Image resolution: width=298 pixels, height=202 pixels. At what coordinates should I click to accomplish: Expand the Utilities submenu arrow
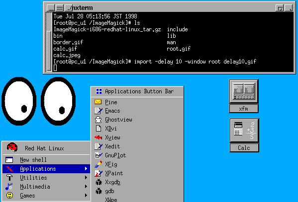coord(86,178)
